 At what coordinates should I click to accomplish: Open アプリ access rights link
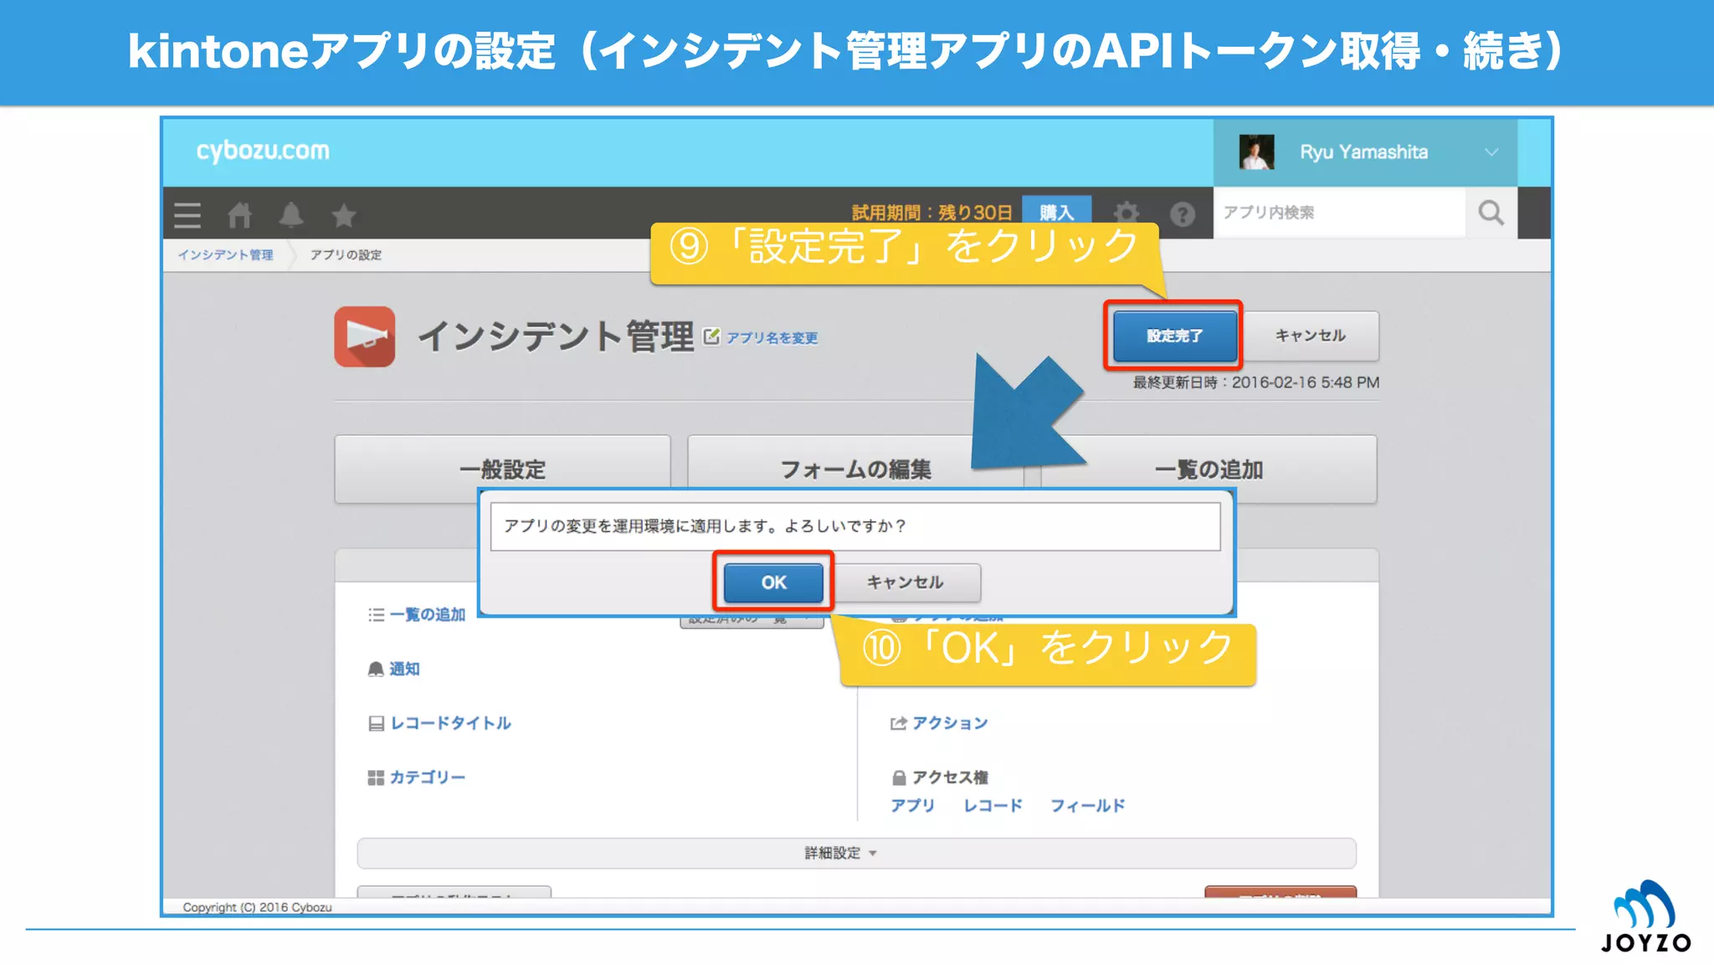[912, 806]
